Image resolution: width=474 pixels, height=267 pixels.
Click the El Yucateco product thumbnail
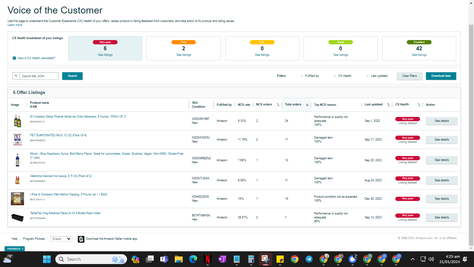point(17,121)
